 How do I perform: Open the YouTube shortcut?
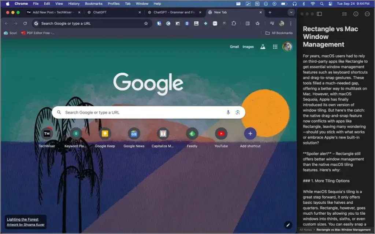pyautogui.click(x=221, y=137)
